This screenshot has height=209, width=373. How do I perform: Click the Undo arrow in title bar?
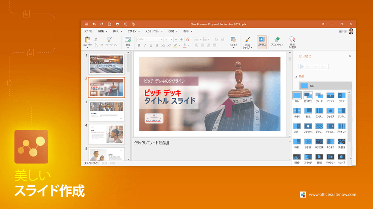tap(94, 24)
